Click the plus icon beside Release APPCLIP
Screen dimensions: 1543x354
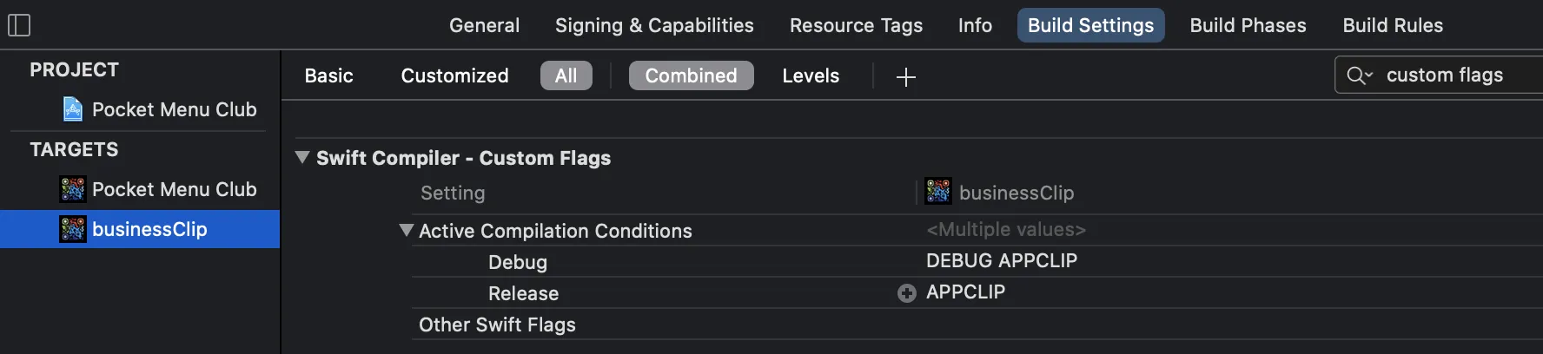click(x=907, y=293)
